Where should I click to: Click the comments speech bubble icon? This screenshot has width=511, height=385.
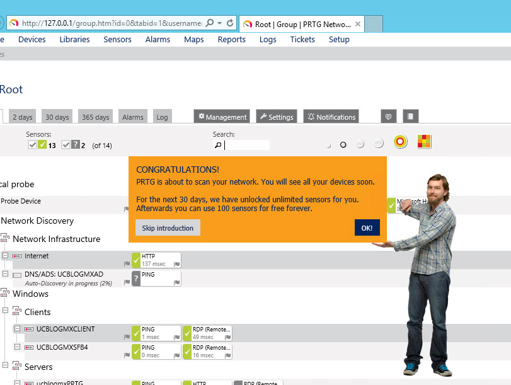[389, 117]
